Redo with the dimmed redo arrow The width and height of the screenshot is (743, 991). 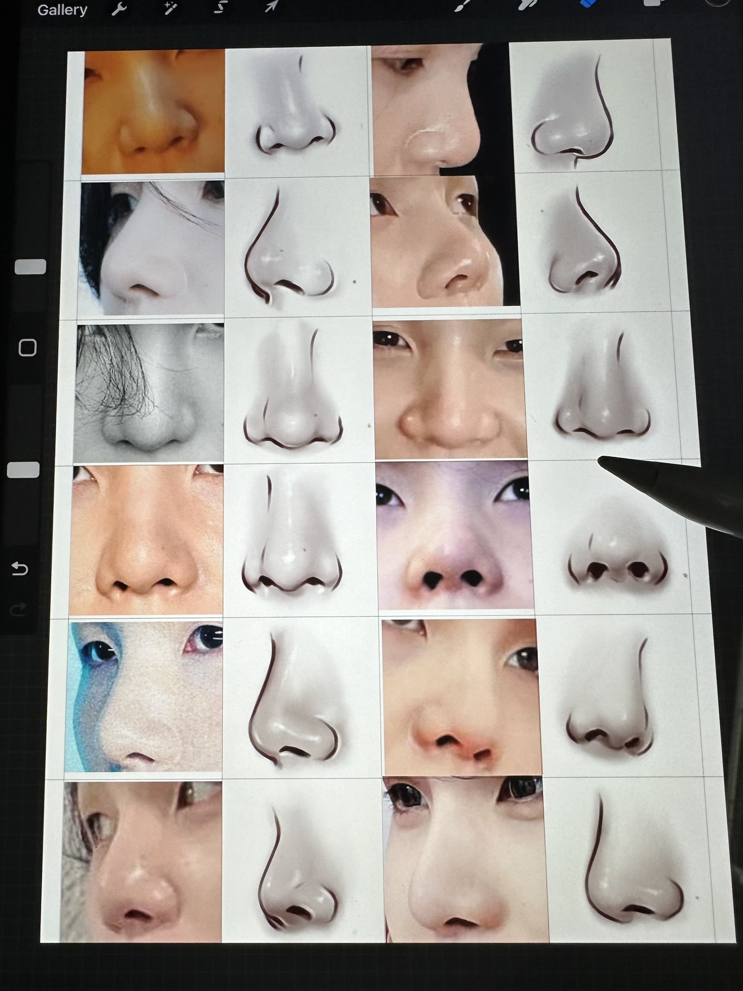click(18, 609)
